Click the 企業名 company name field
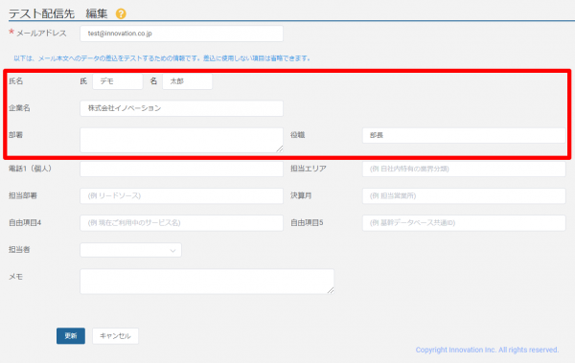 (x=181, y=108)
